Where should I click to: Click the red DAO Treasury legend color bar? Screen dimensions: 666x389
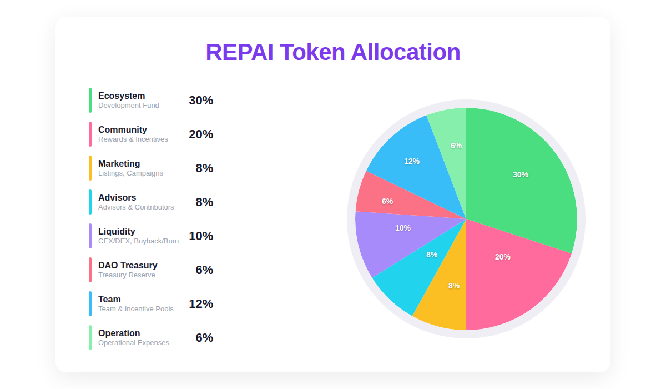click(x=90, y=270)
